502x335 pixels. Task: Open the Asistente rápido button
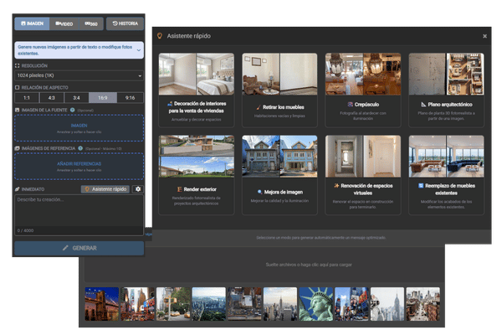[x=105, y=189]
